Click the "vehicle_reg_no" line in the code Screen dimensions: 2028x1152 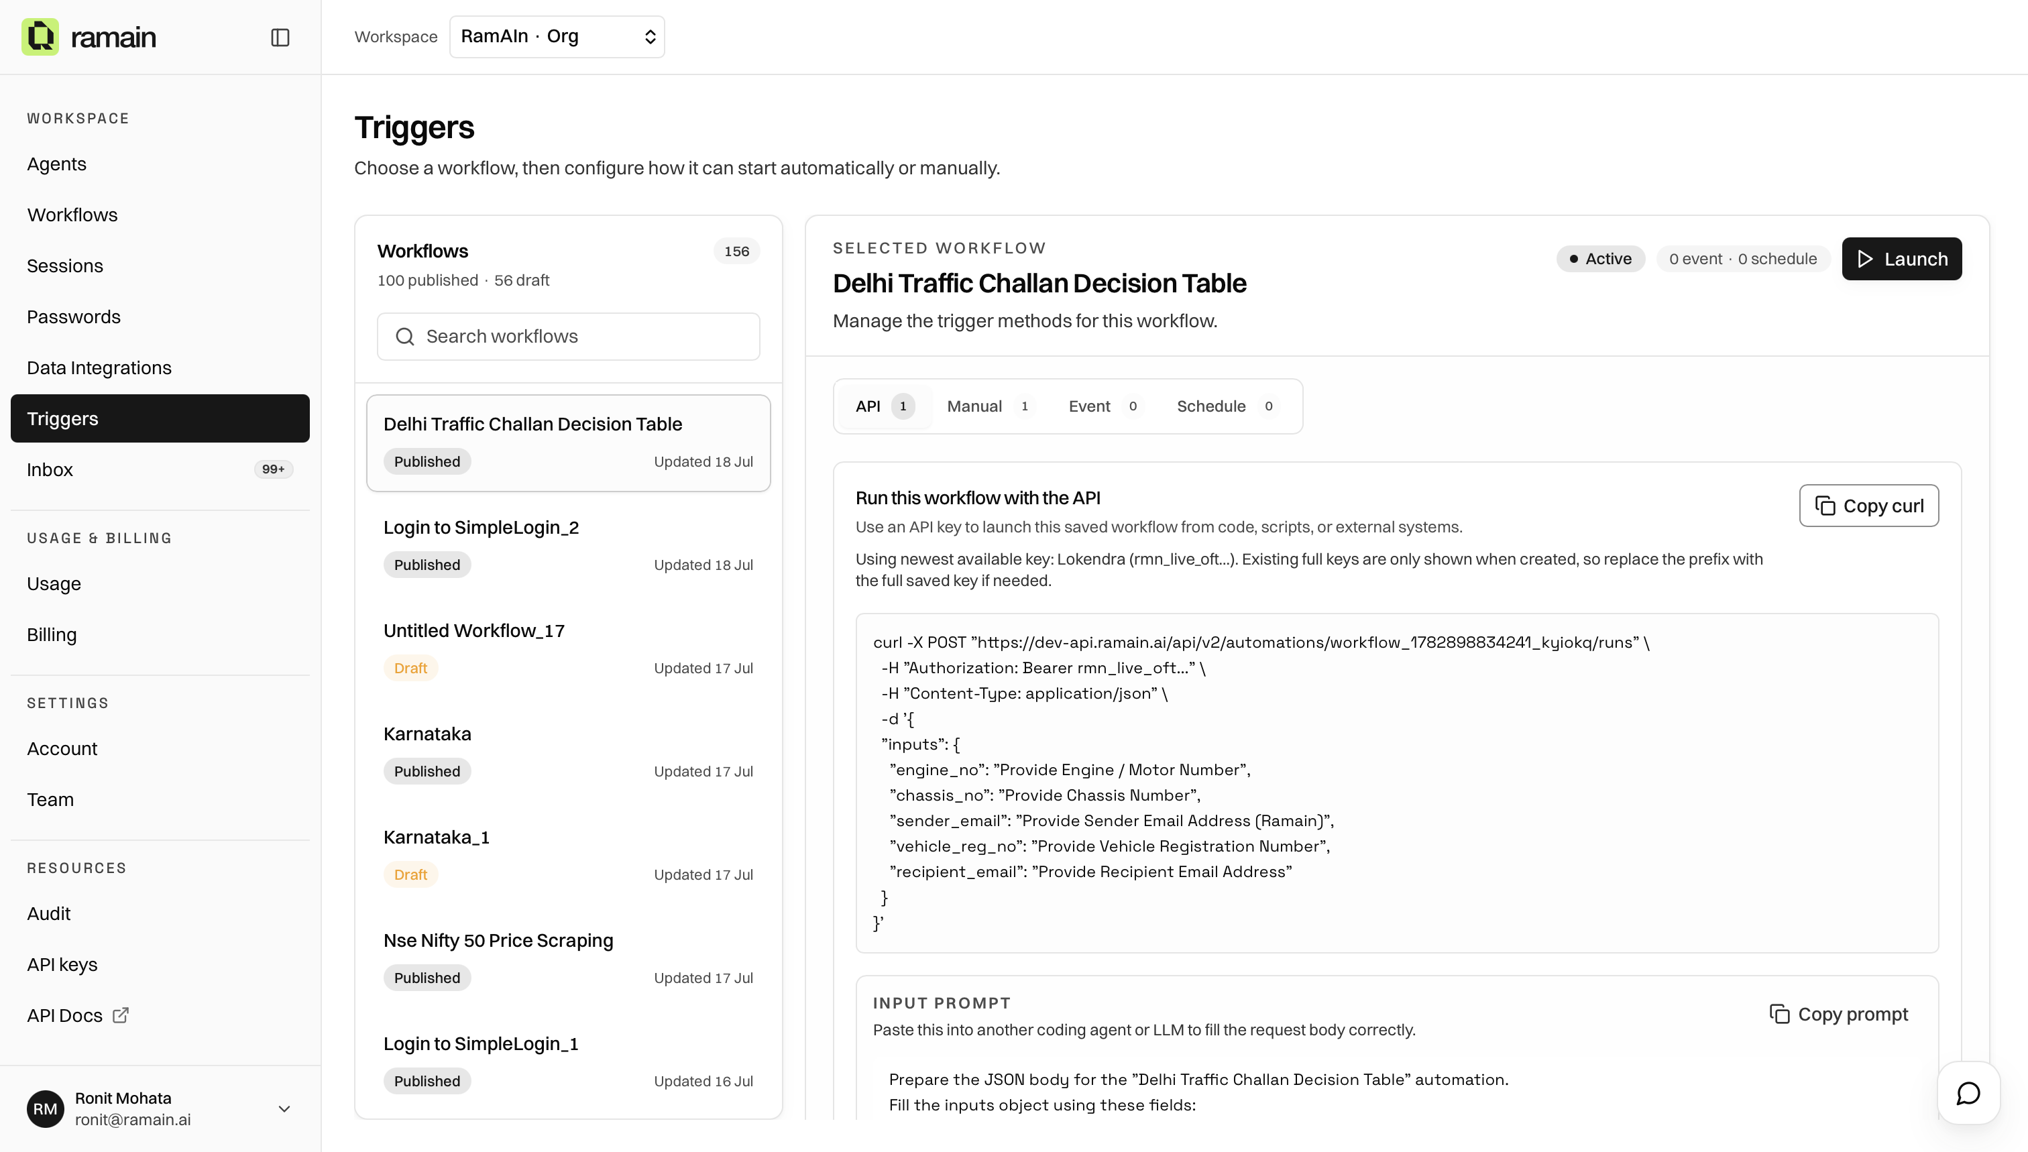(x=1109, y=847)
